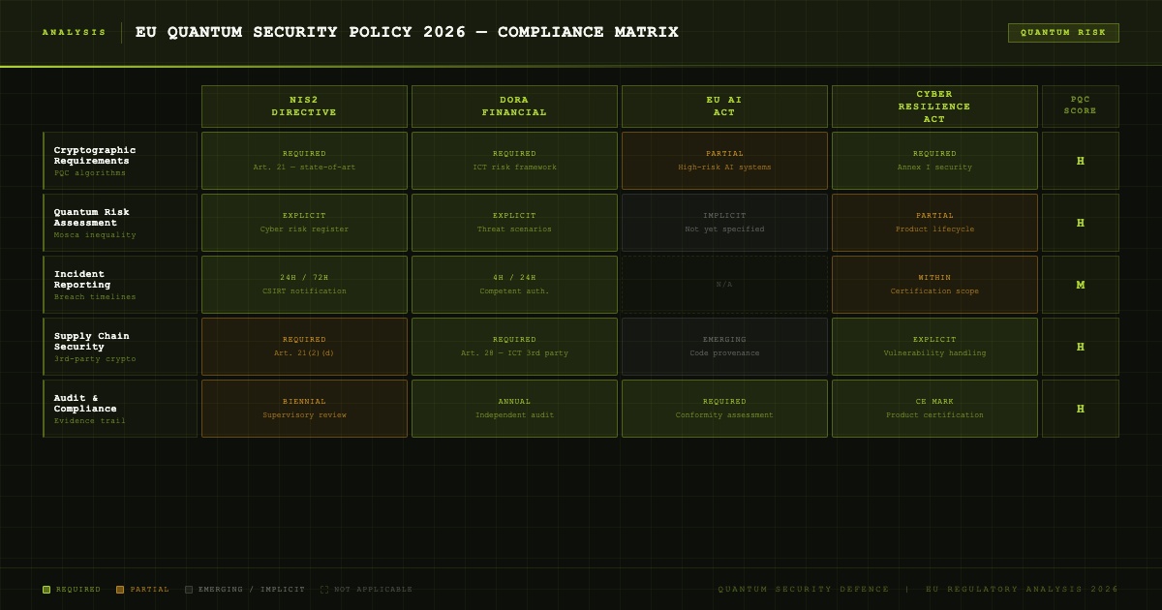1162x610 pixels.
Task: Click the 'Code provenance' emerging cell
Action: 724,347
